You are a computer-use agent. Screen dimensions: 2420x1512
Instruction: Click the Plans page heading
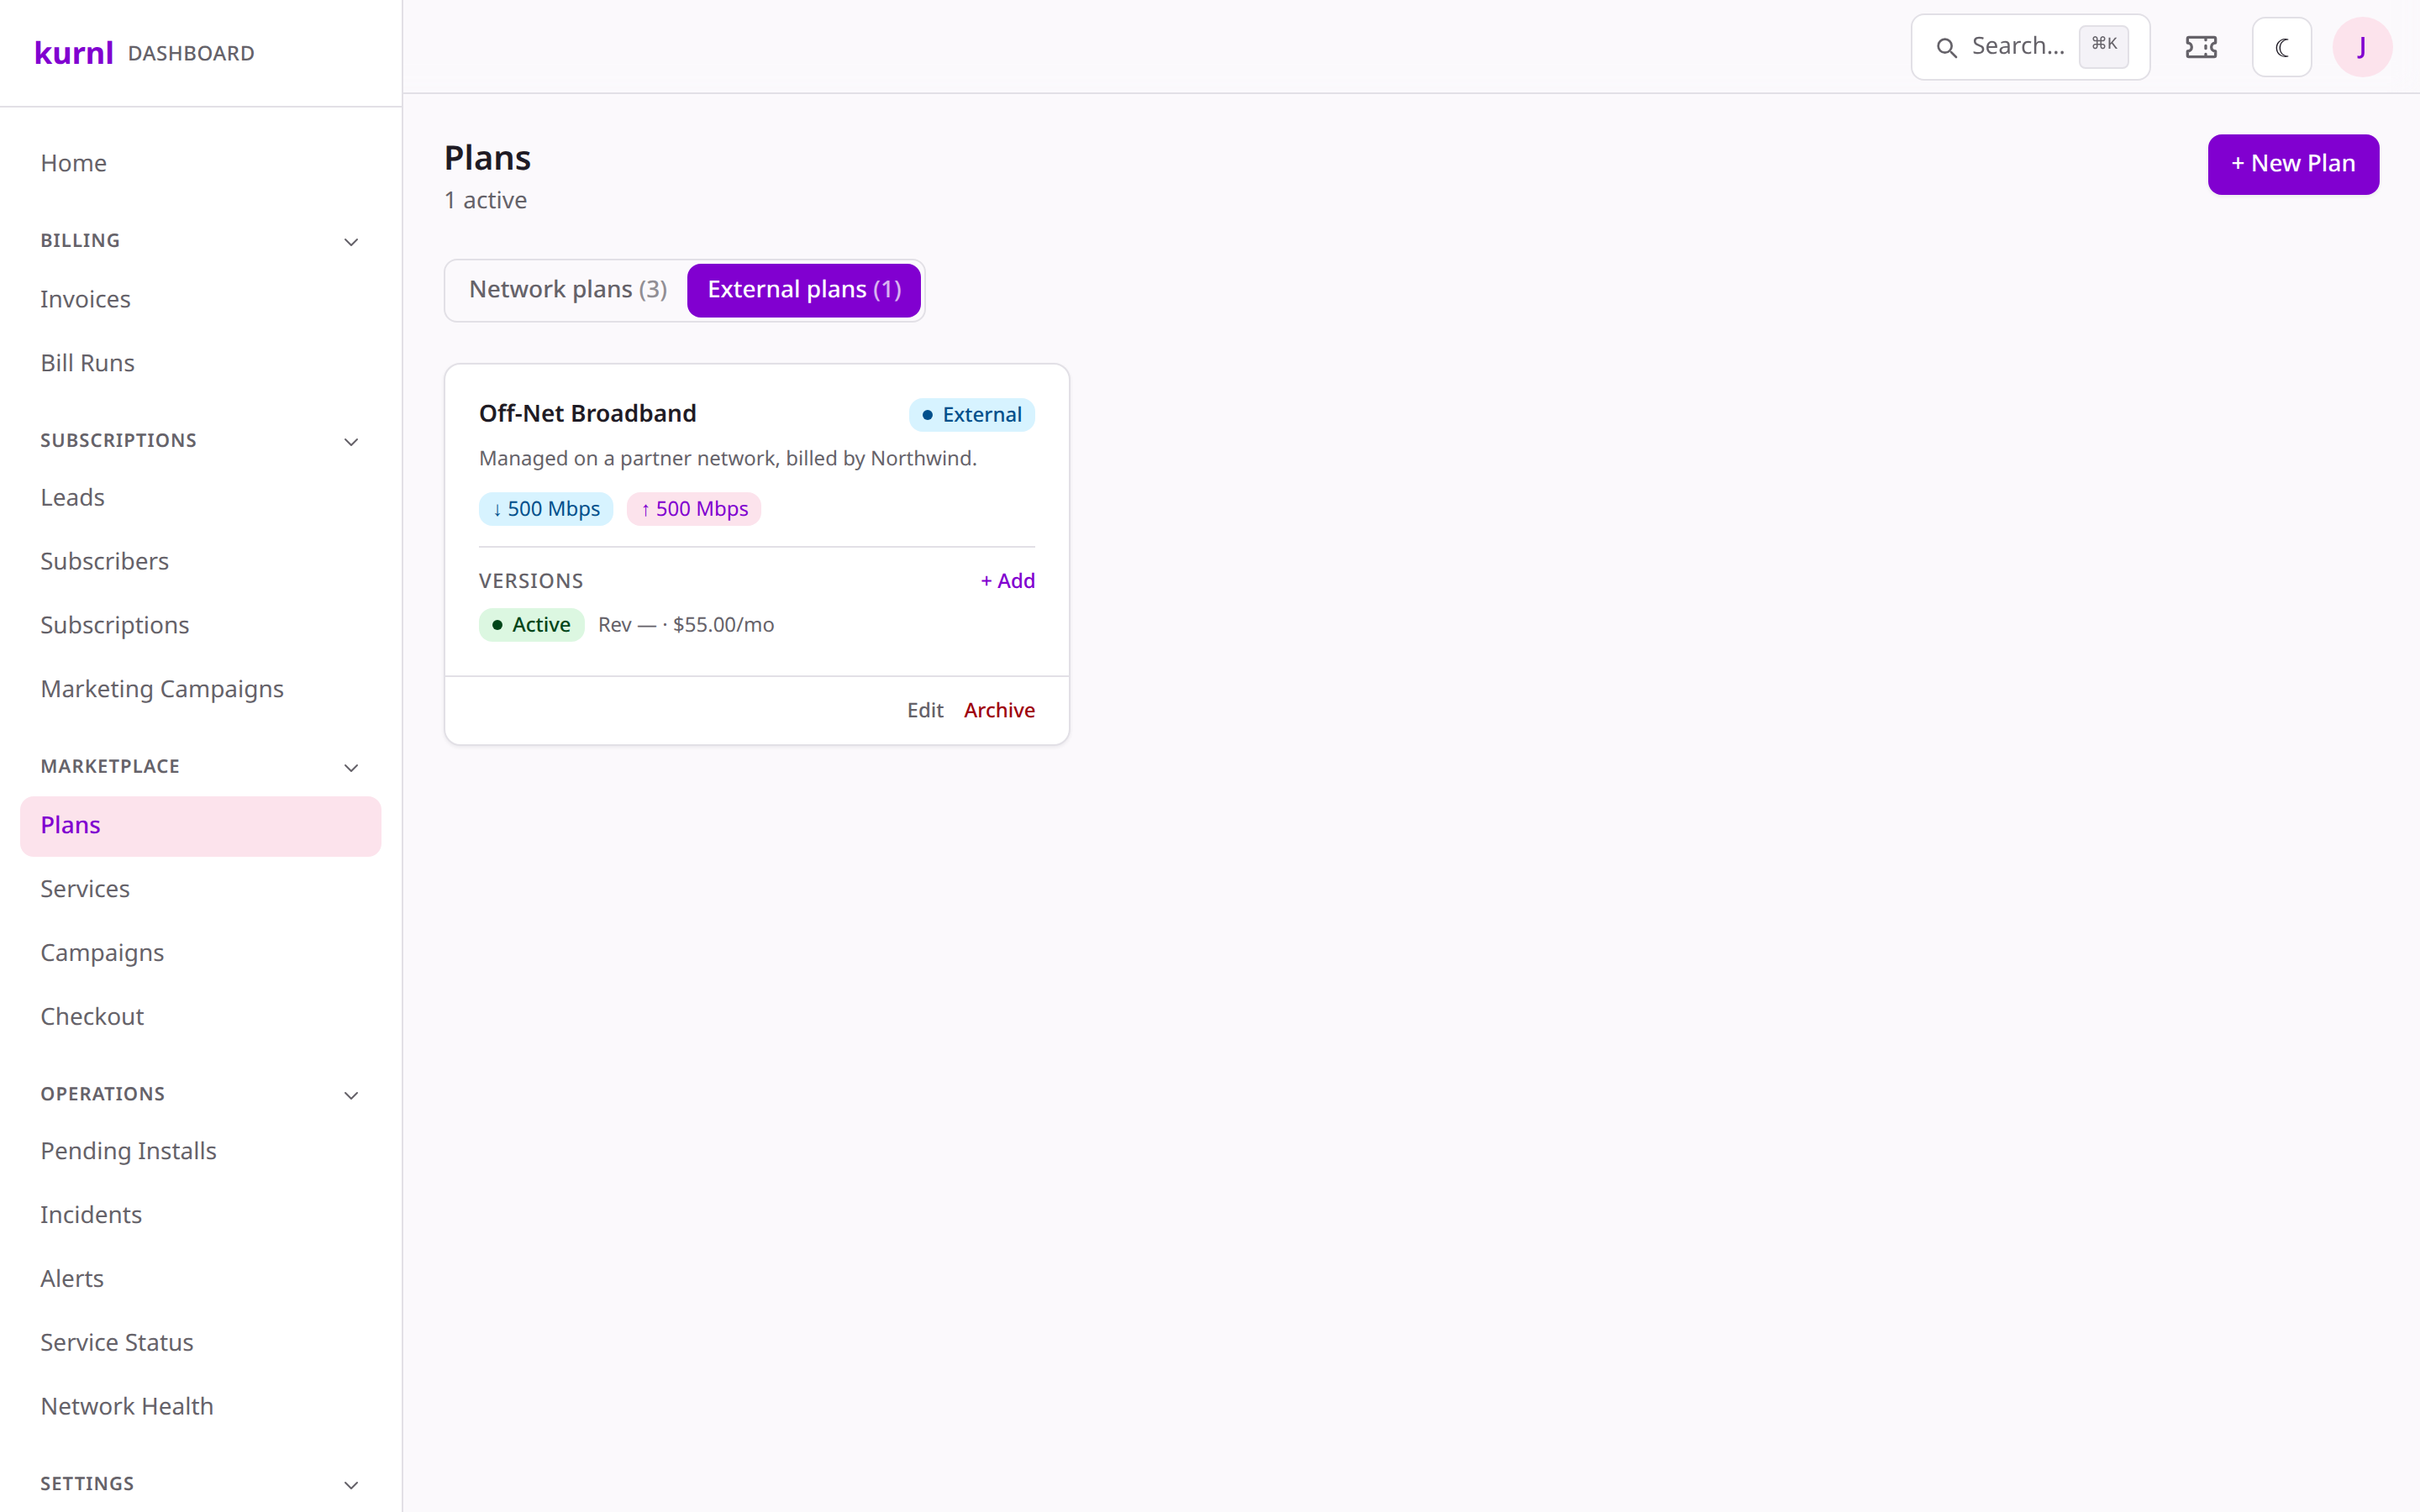[487, 158]
